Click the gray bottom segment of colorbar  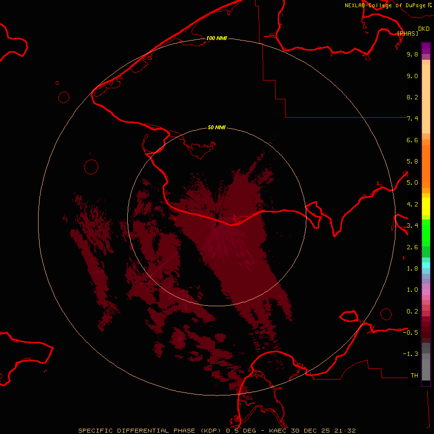426,370
